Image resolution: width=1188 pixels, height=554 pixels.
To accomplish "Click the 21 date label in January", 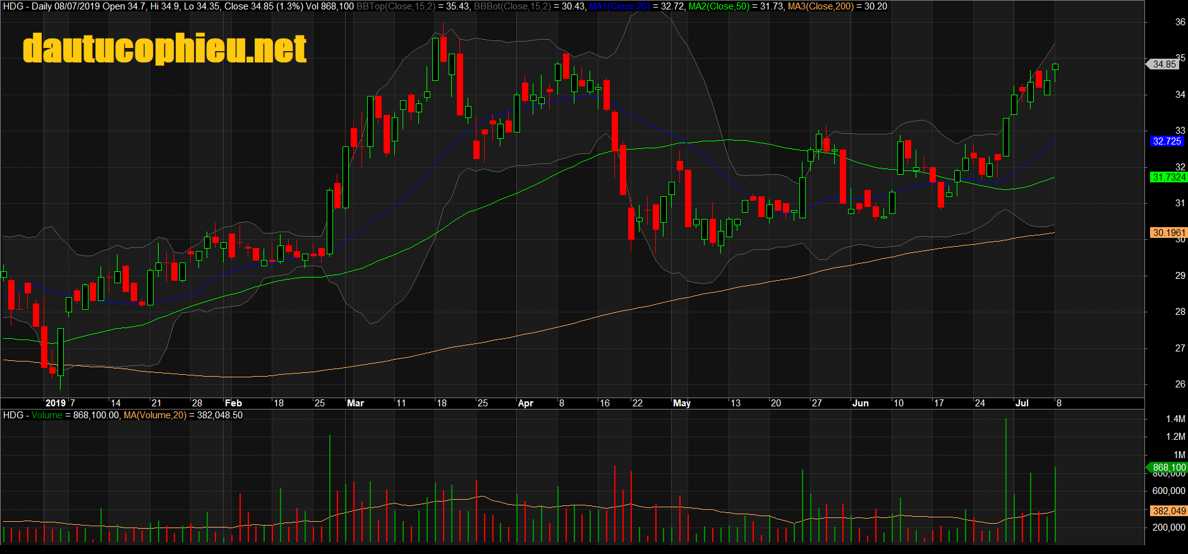I will pos(156,403).
